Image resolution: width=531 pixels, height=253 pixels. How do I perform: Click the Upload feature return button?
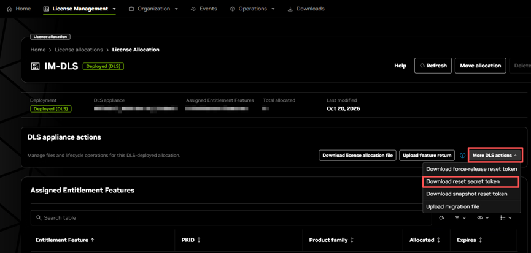[427, 156]
